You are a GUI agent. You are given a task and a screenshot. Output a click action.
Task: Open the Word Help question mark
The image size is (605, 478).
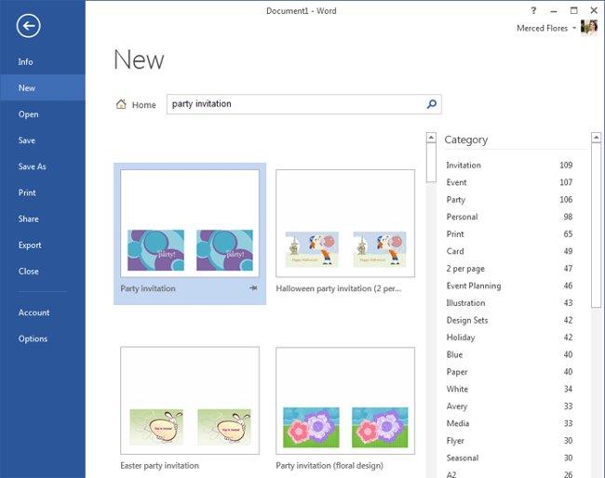click(x=533, y=10)
